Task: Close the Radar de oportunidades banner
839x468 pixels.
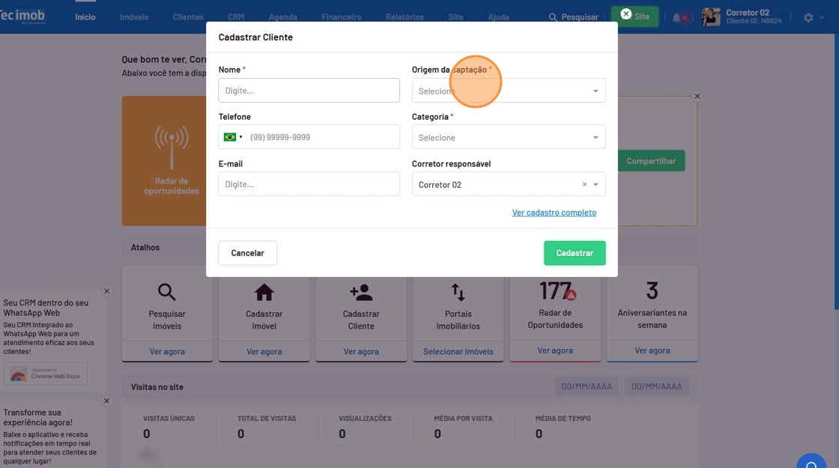Action: tap(697, 96)
